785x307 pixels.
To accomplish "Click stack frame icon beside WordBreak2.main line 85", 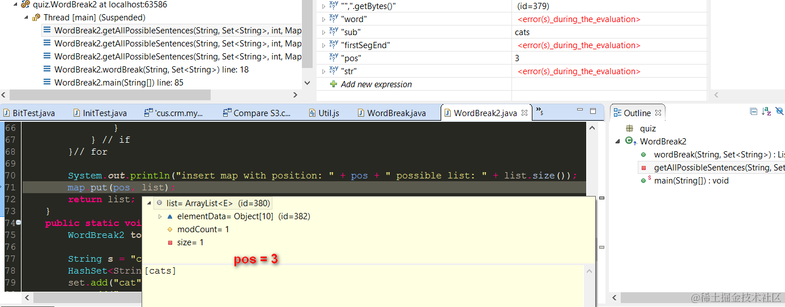I will 48,83.
